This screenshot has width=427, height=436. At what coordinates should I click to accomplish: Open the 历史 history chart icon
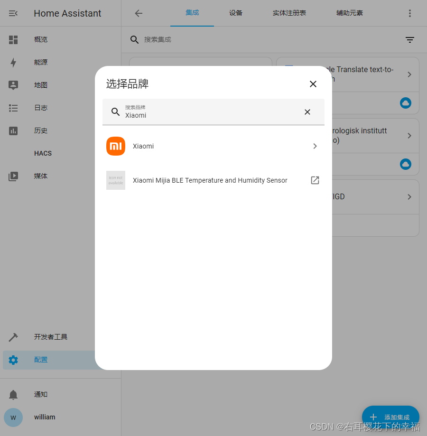13,130
